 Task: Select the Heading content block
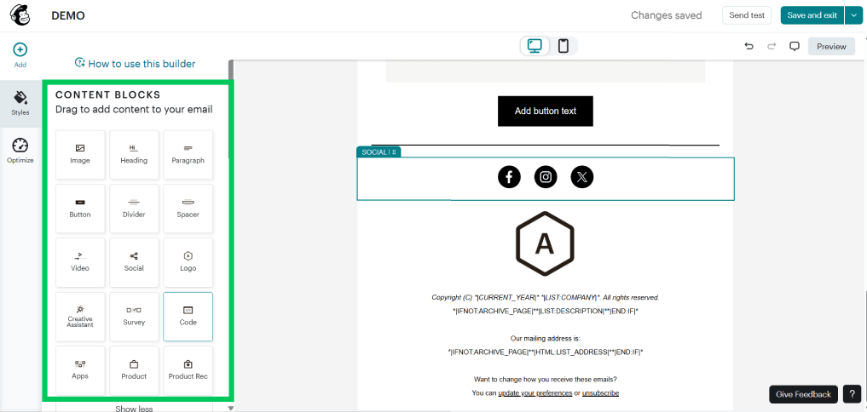[x=134, y=155]
